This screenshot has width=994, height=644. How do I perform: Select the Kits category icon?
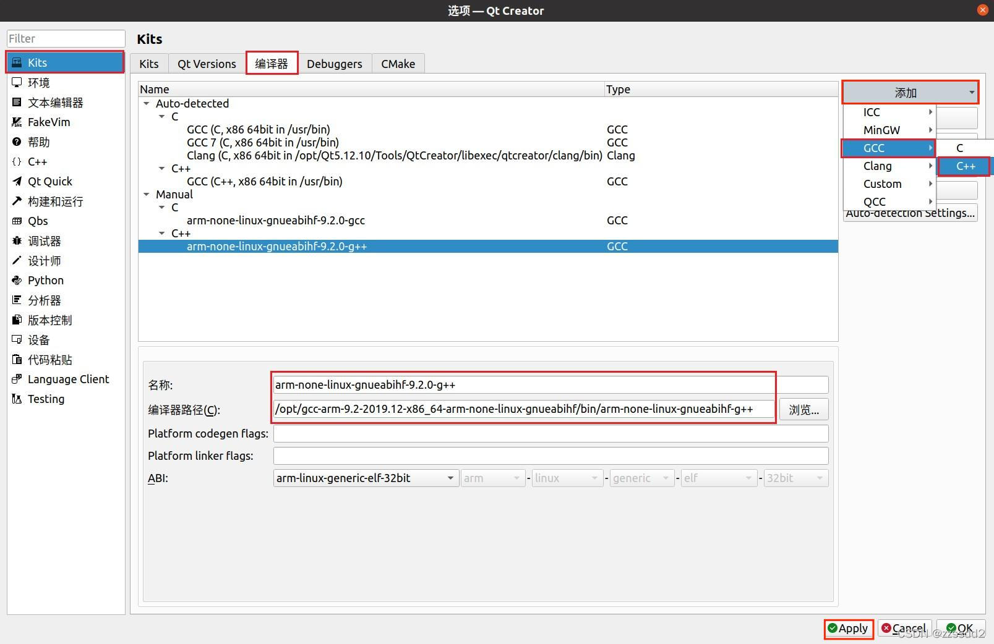coord(17,62)
